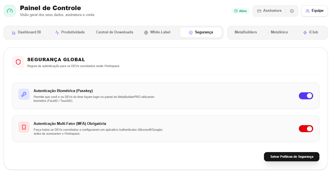Image resolution: width=334 pixels, height=172 pixels.
Task: Click the description mentioning FaceID / TouchID
Action: tap(94, 99)
